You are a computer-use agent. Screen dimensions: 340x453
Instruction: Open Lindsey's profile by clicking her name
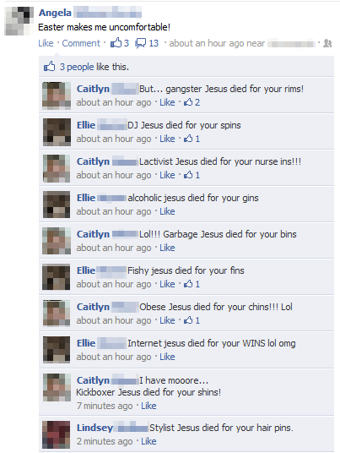94,428
